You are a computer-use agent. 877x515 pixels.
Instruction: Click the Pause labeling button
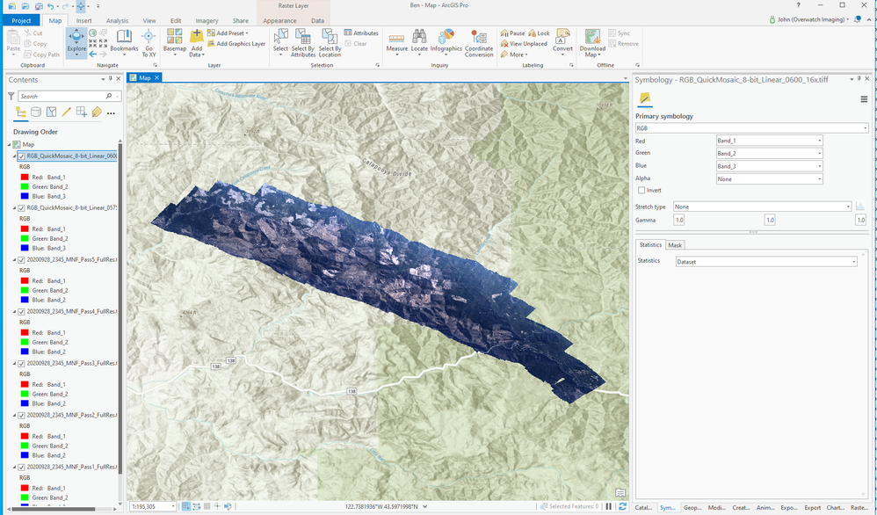(x=513, y=33)
